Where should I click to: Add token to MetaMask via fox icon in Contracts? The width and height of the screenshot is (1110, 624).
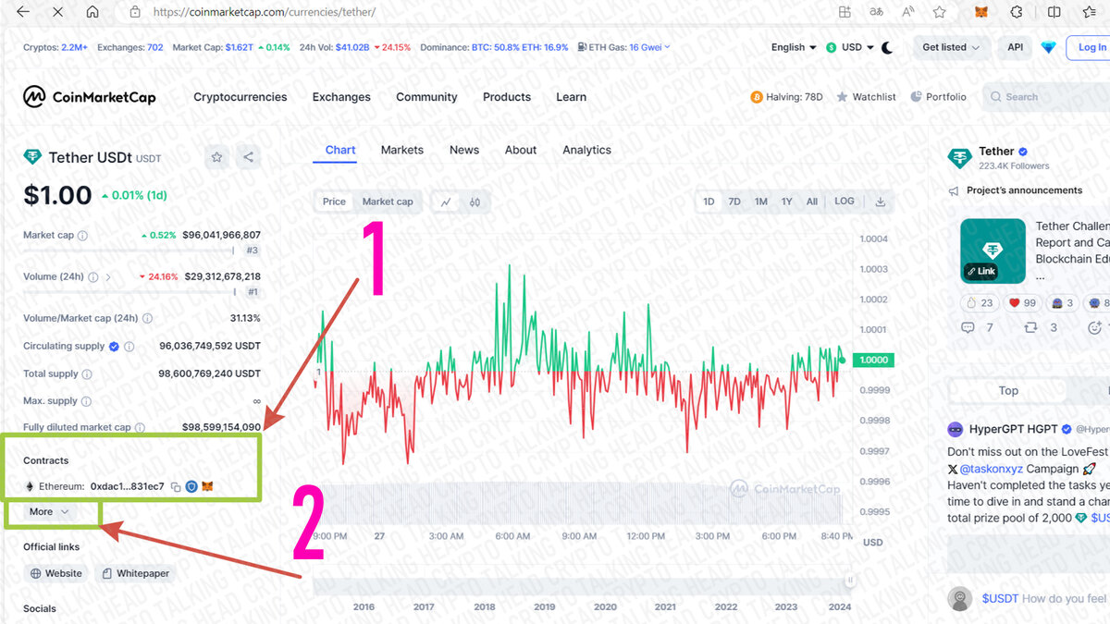click(x=208, y=486)
